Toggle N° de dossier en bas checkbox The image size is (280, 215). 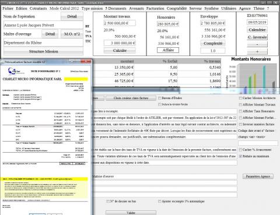pyautogui.click(x=108, y=201)
